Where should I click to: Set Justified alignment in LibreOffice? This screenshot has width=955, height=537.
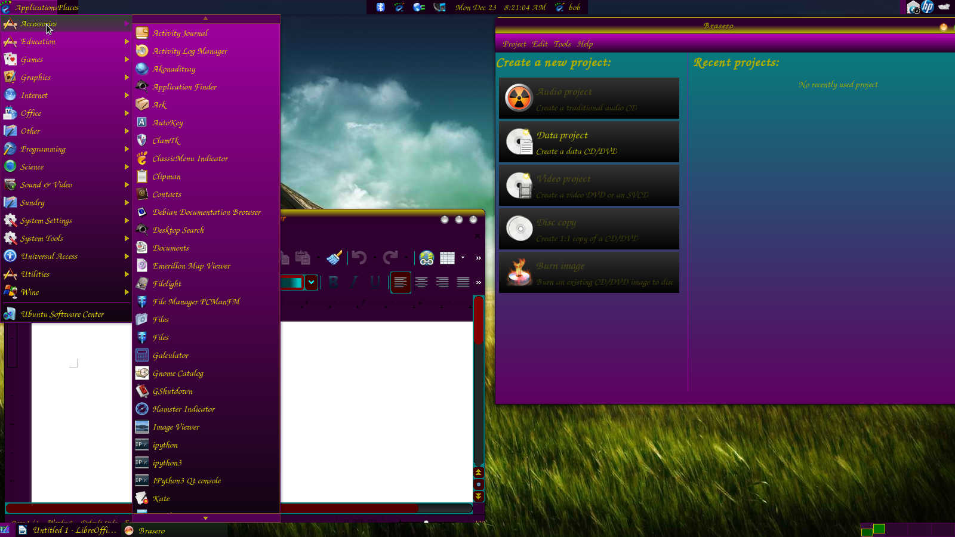coord(463,282)
